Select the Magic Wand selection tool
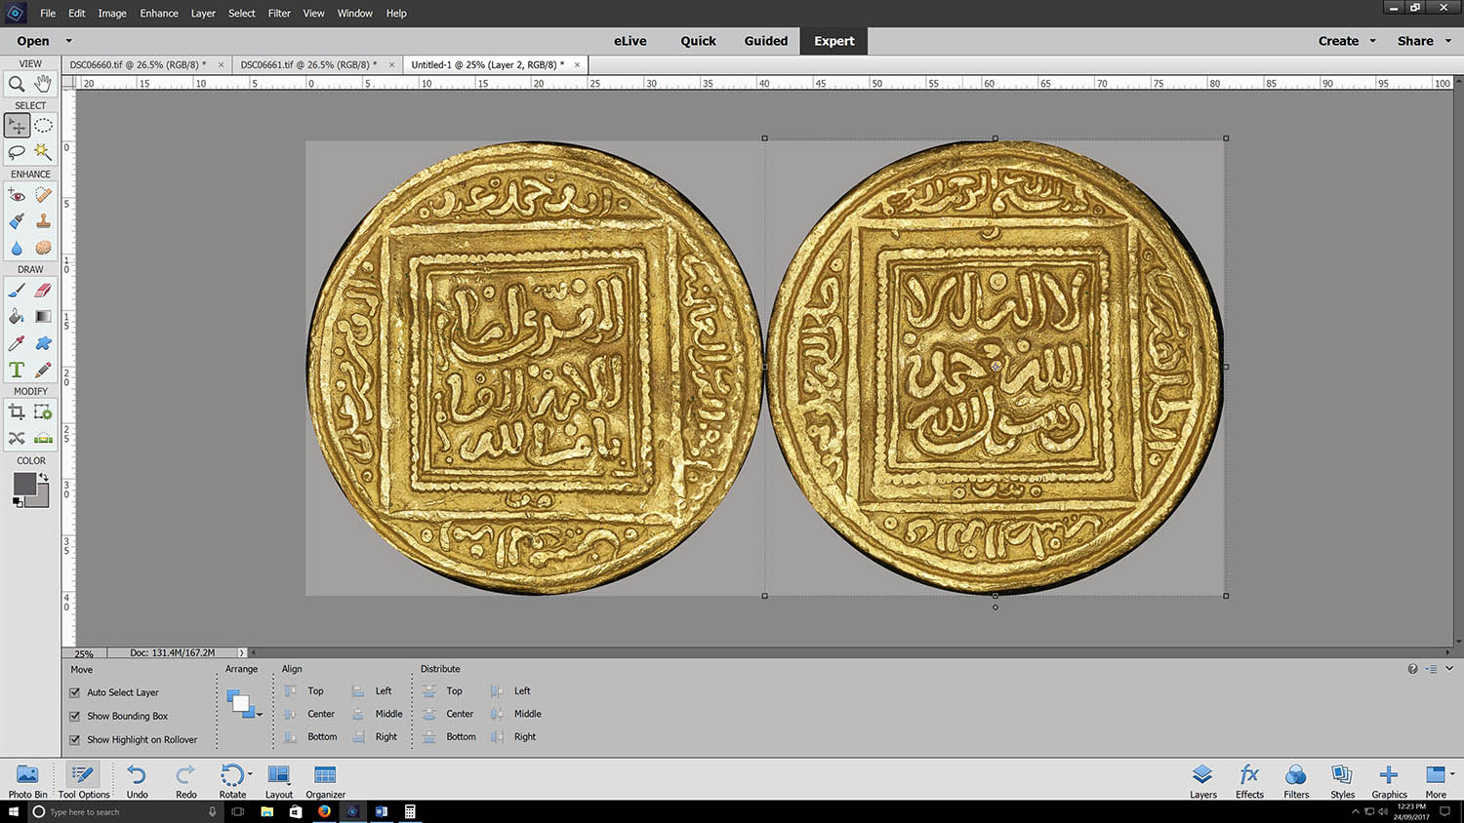This screenshot has width=1464, height=823. 43,152
